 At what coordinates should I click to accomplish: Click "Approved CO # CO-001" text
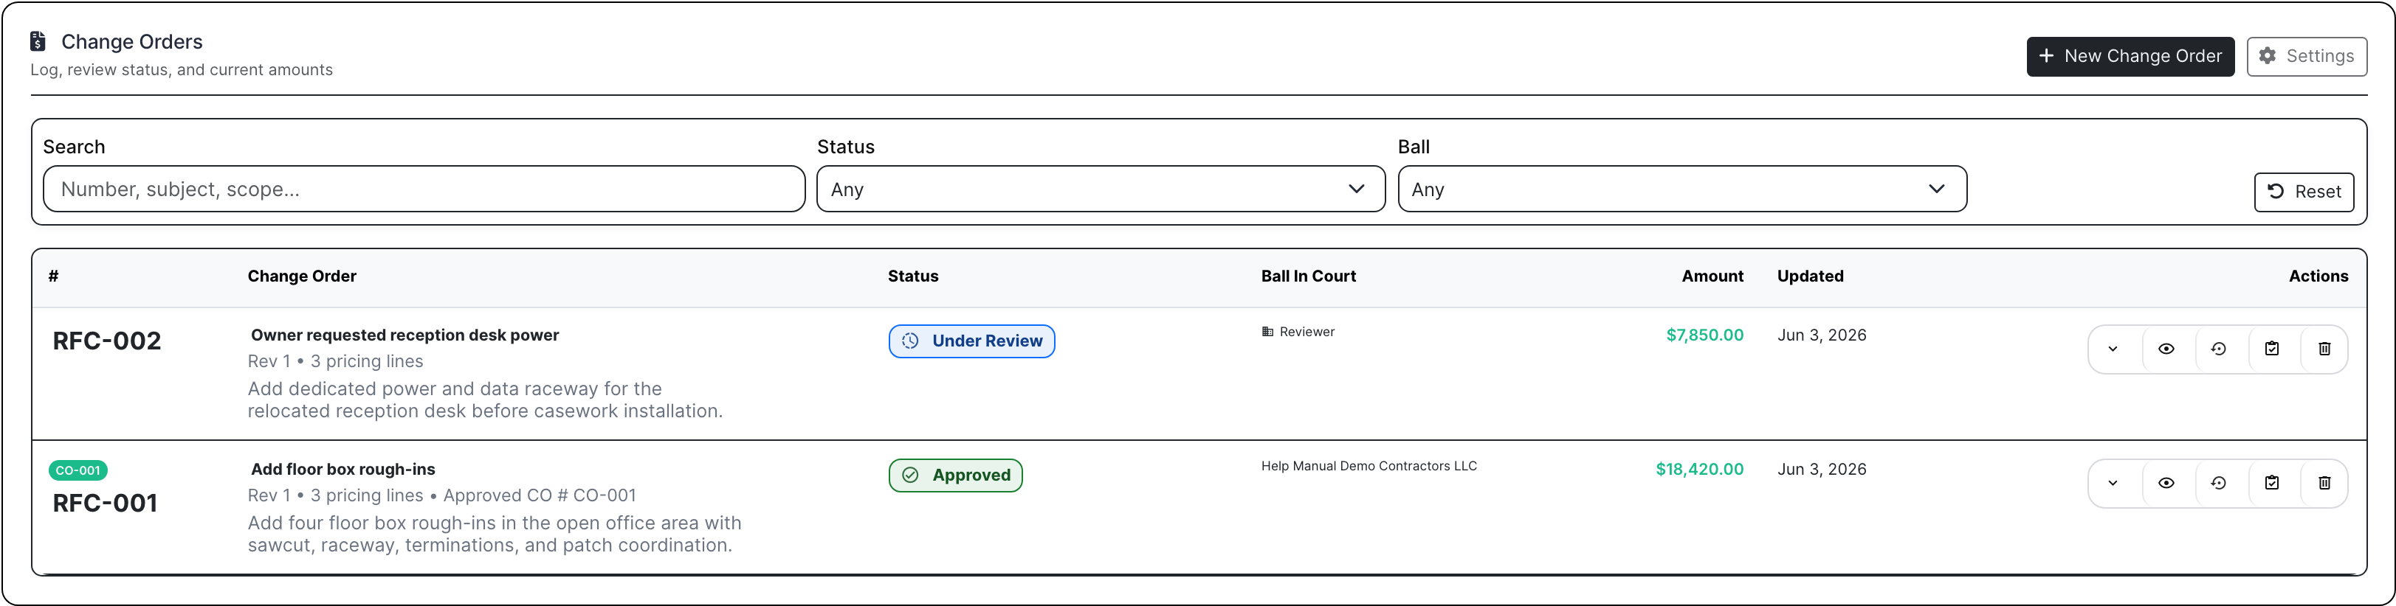tap(540, 495)
